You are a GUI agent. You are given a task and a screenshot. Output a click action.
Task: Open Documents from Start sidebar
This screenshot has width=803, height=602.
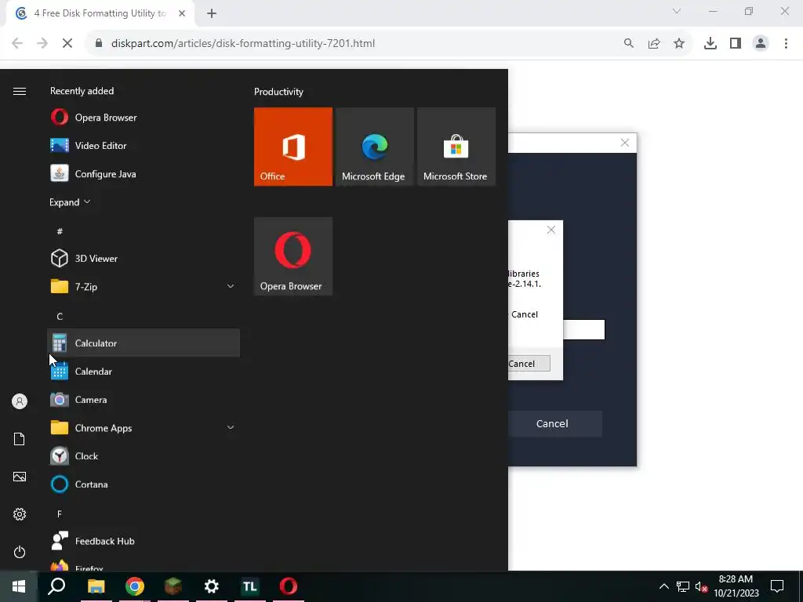point(20,439)
